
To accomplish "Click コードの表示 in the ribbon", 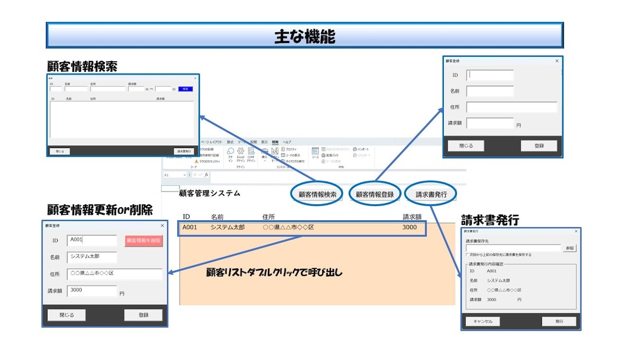I will pyautogui.click(x=291, y=155).
